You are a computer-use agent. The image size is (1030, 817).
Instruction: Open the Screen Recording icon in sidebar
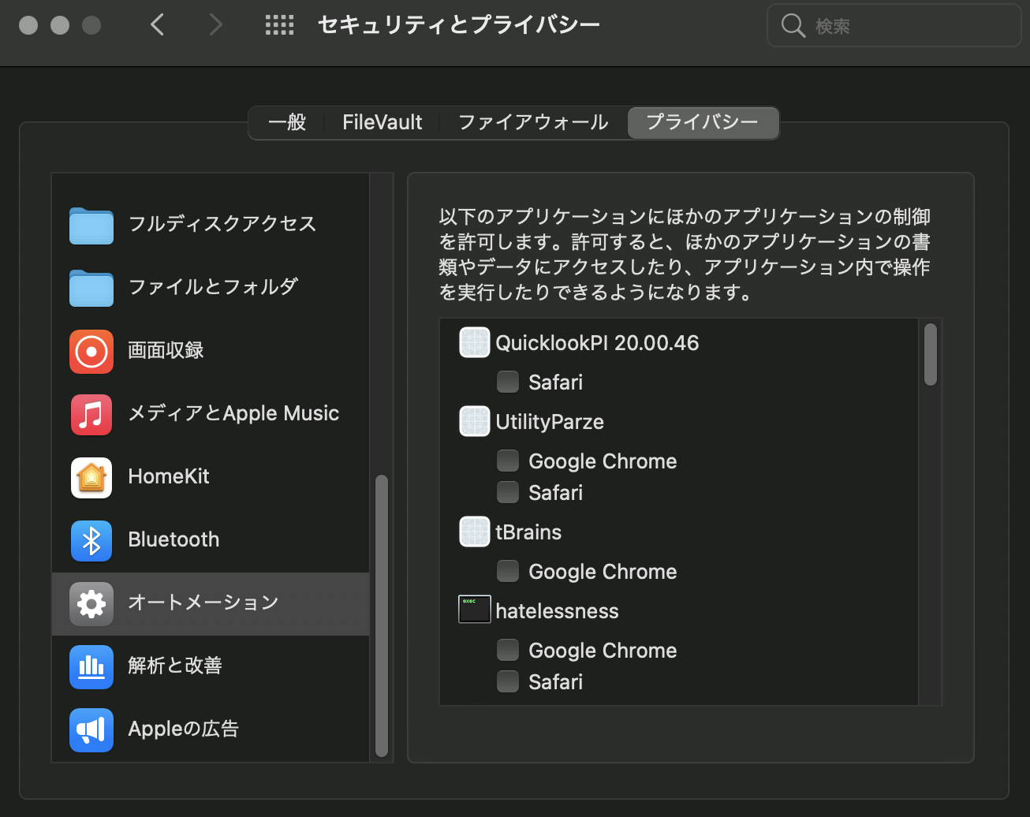point(91,351)
